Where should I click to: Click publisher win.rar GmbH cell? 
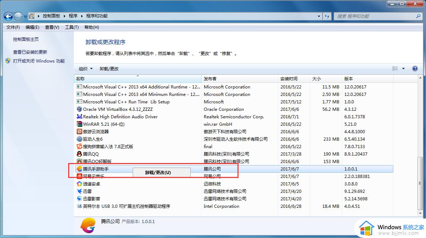pyautogui.click(x=218, y=124)
